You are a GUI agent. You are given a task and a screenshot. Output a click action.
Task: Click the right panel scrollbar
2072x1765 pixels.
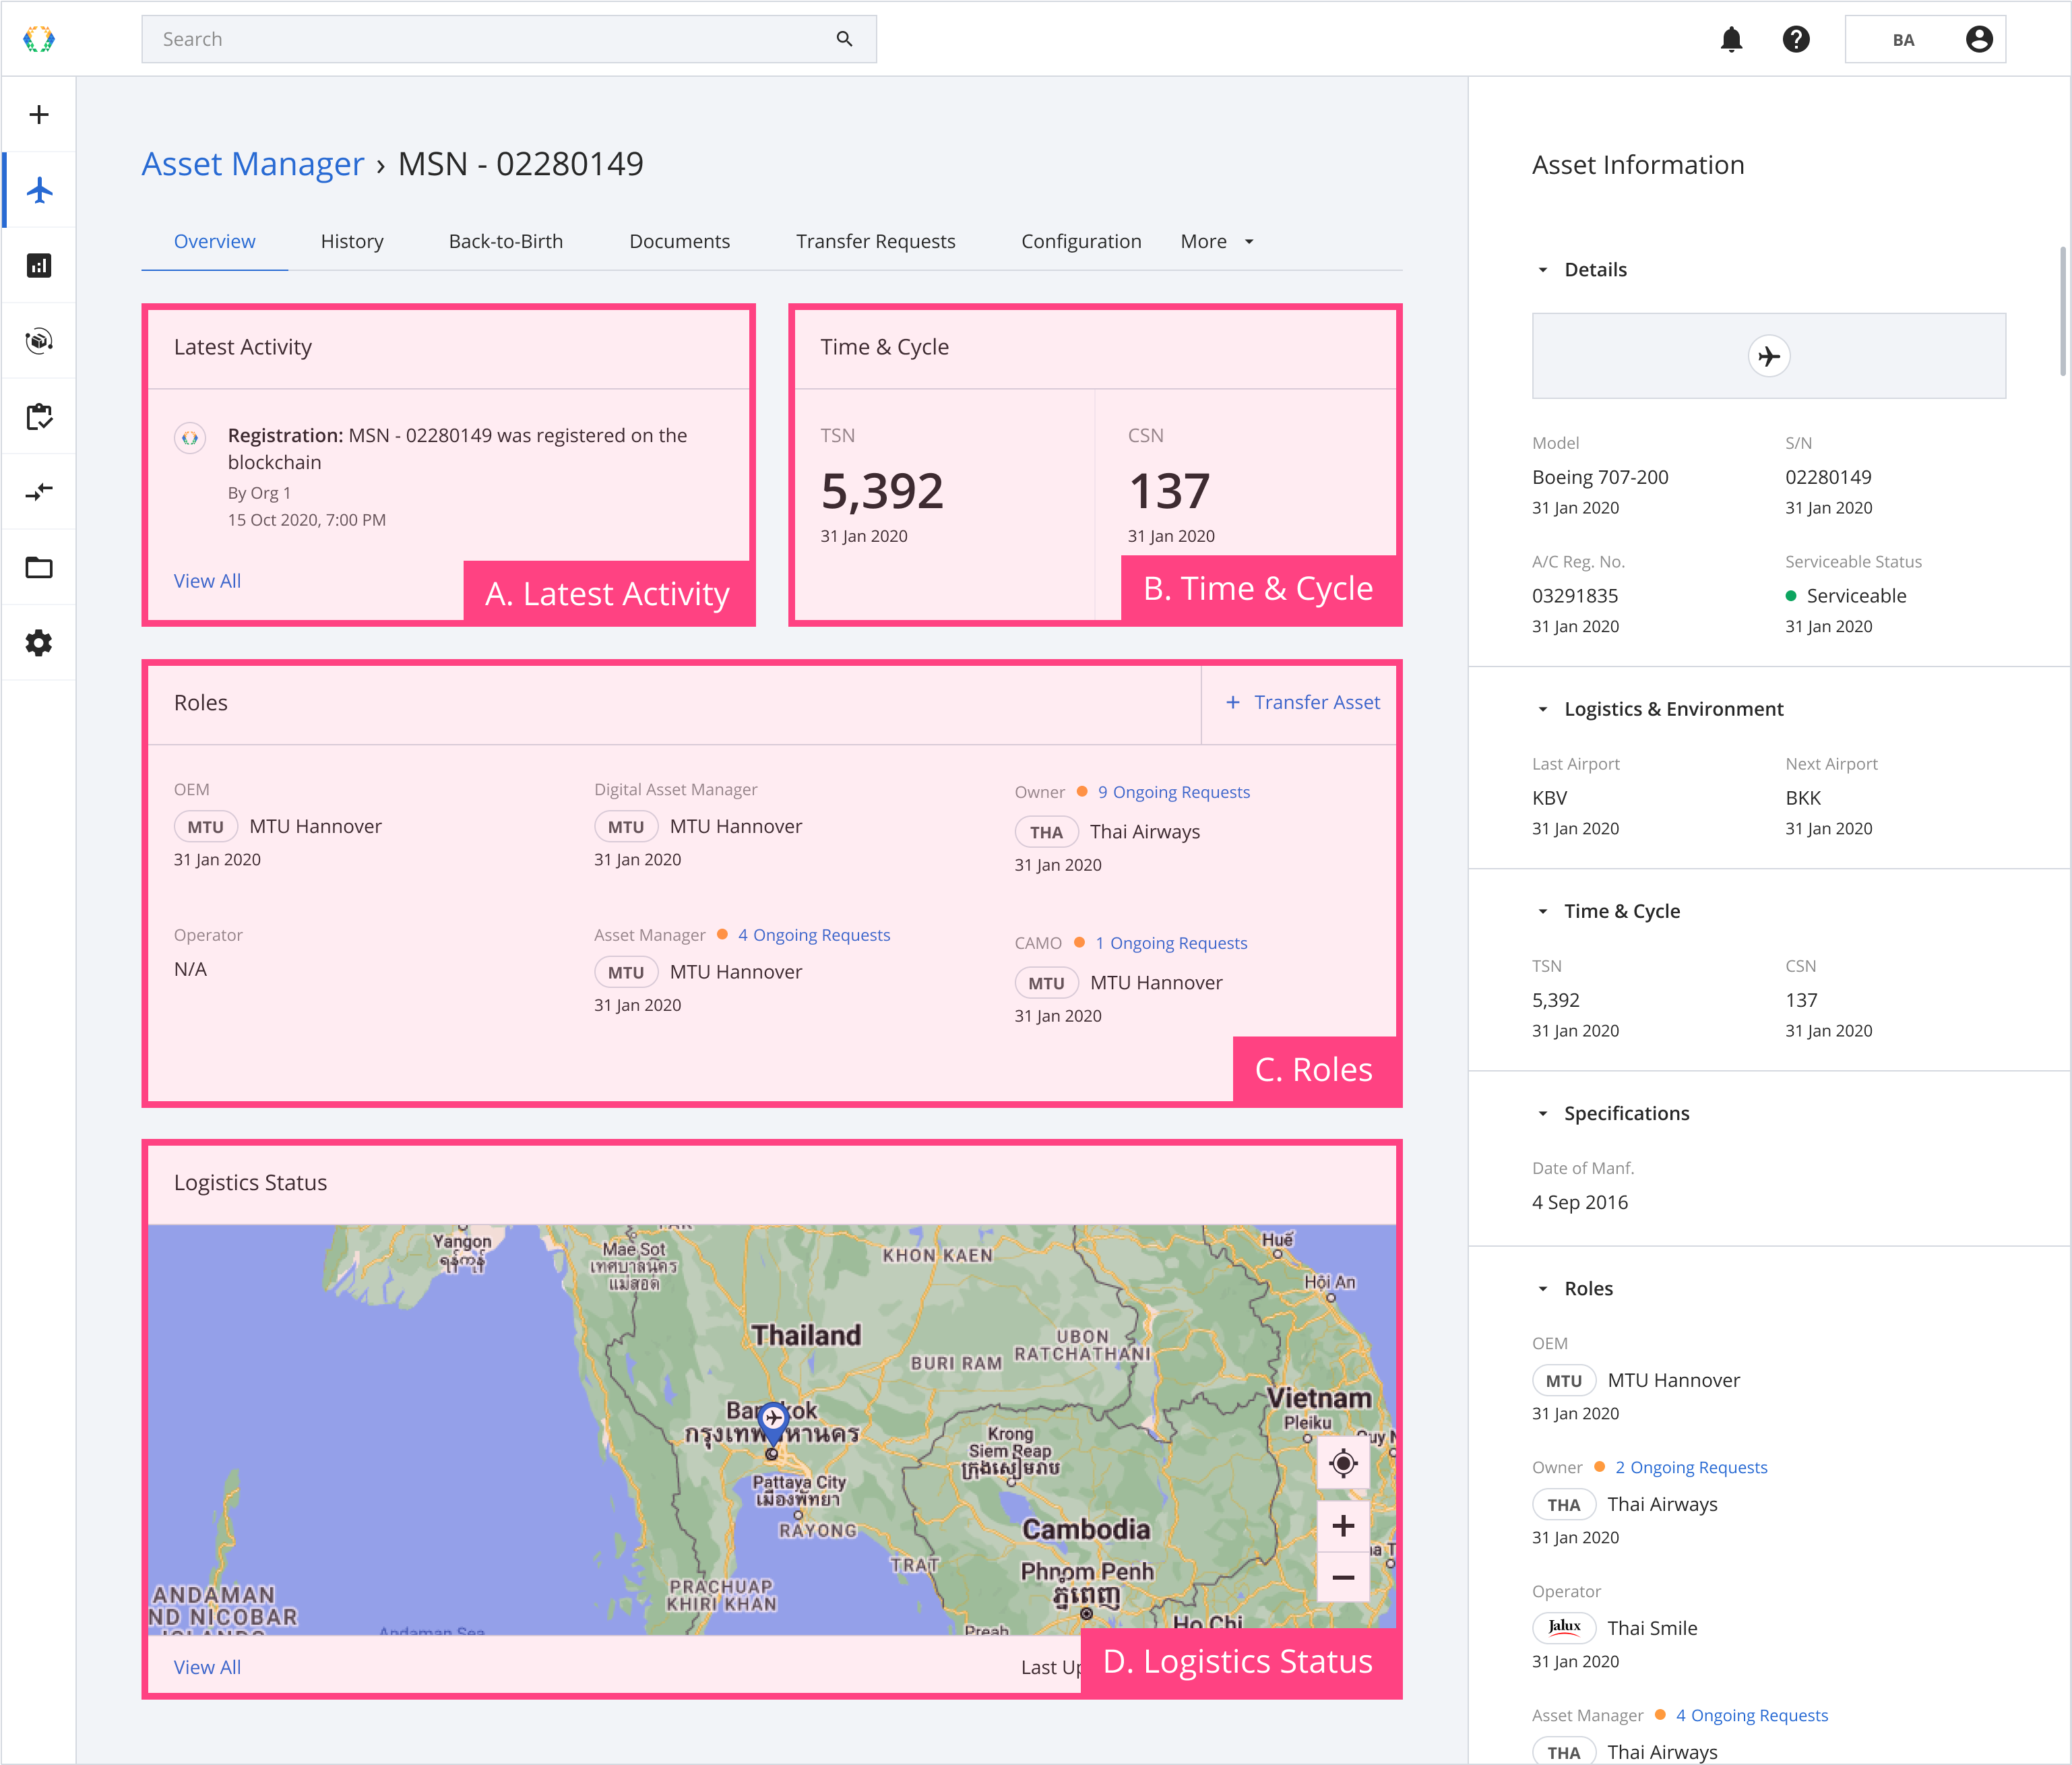tap(2062, 311)
